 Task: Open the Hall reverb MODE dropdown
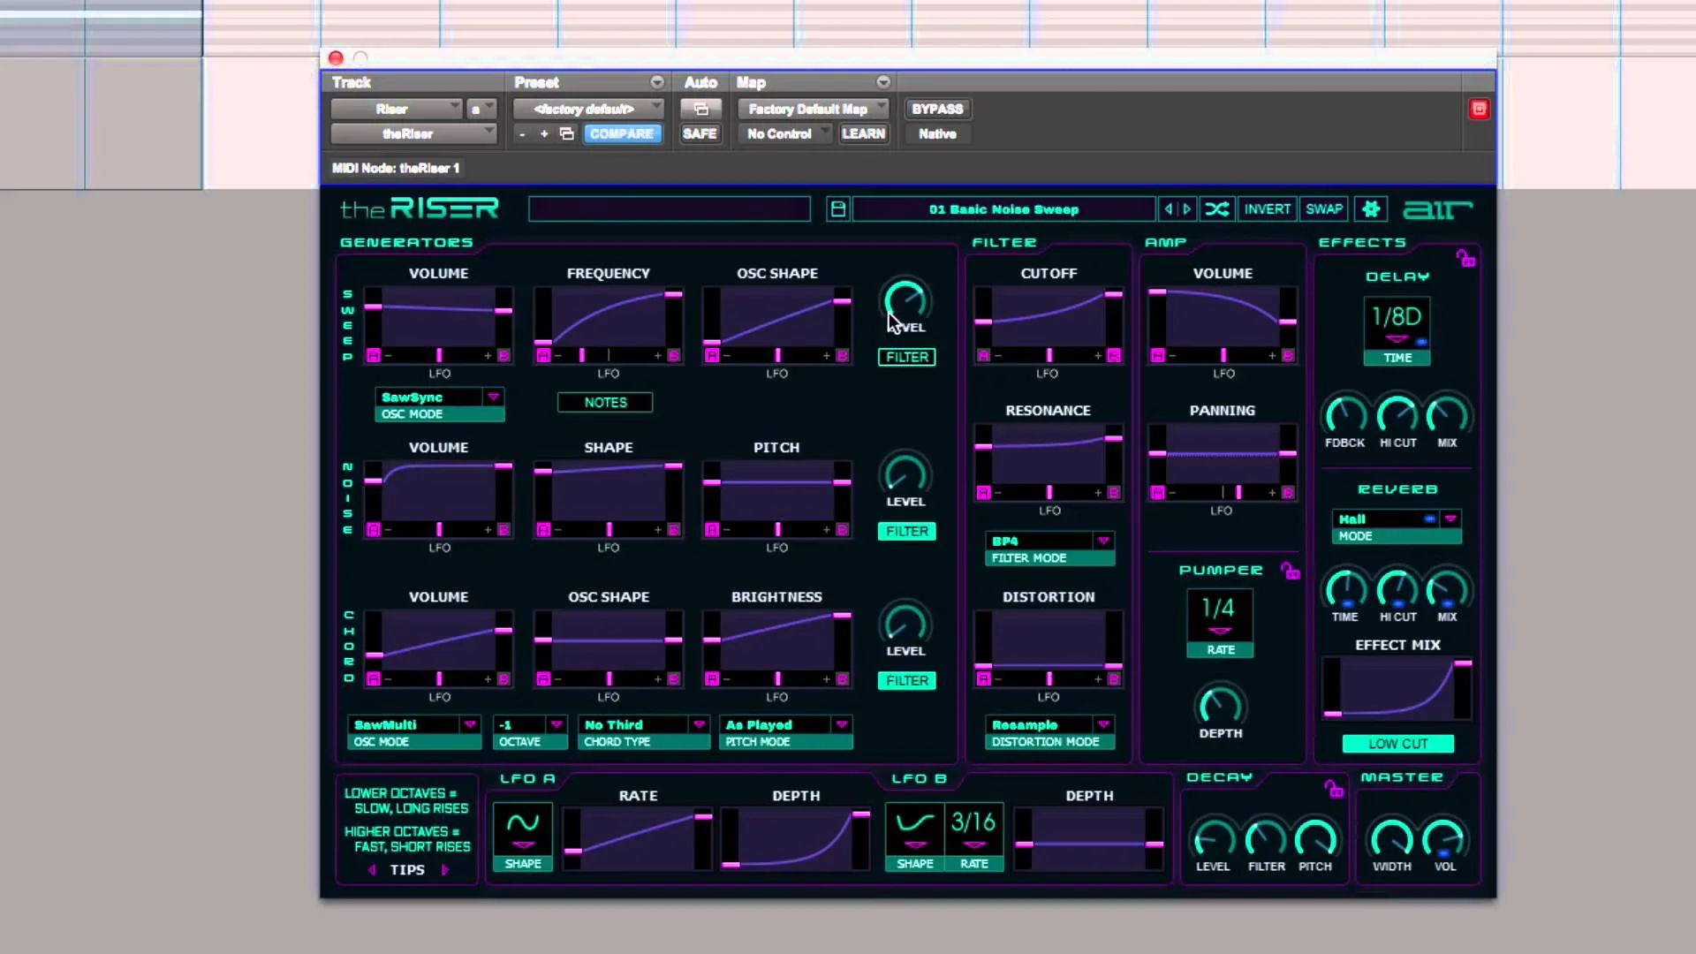pos(1450,519)
